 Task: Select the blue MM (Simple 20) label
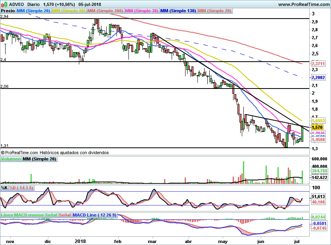pos(33,11)
